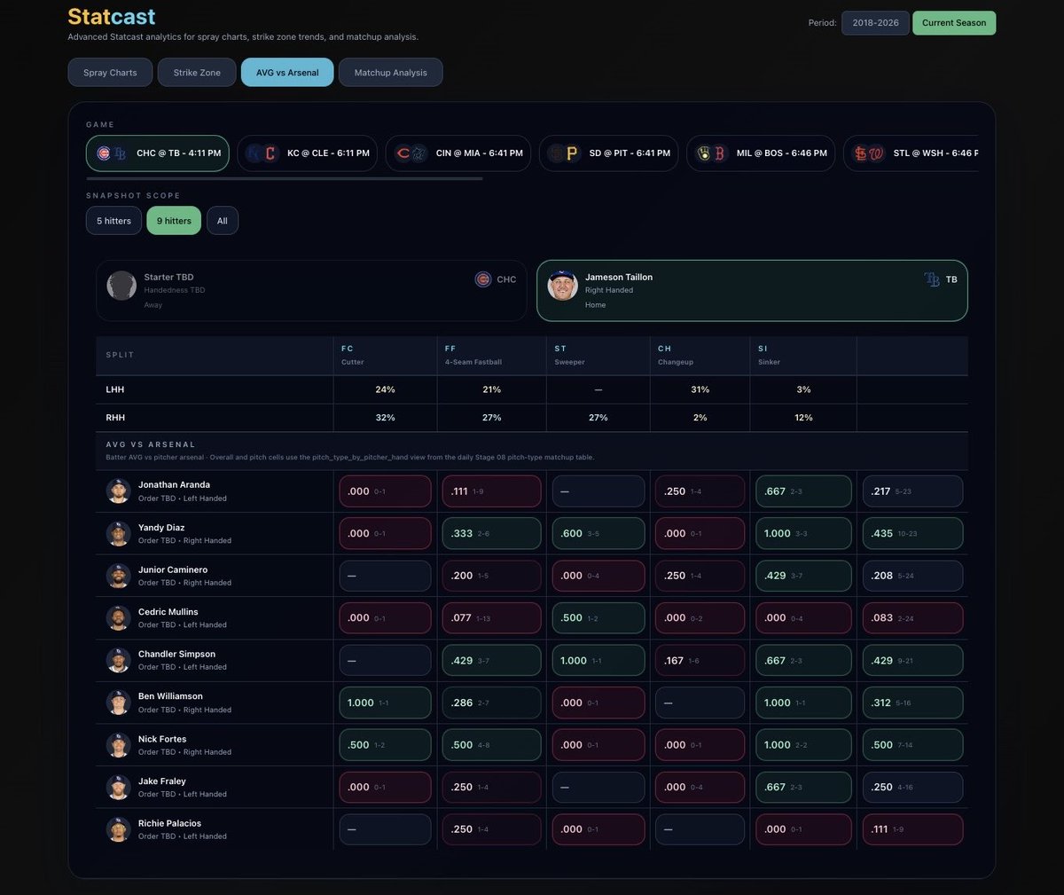1064x895 pixels.
Task: Choose the 9 hitters snapshot scope
Action: click(x=174, y=221)
